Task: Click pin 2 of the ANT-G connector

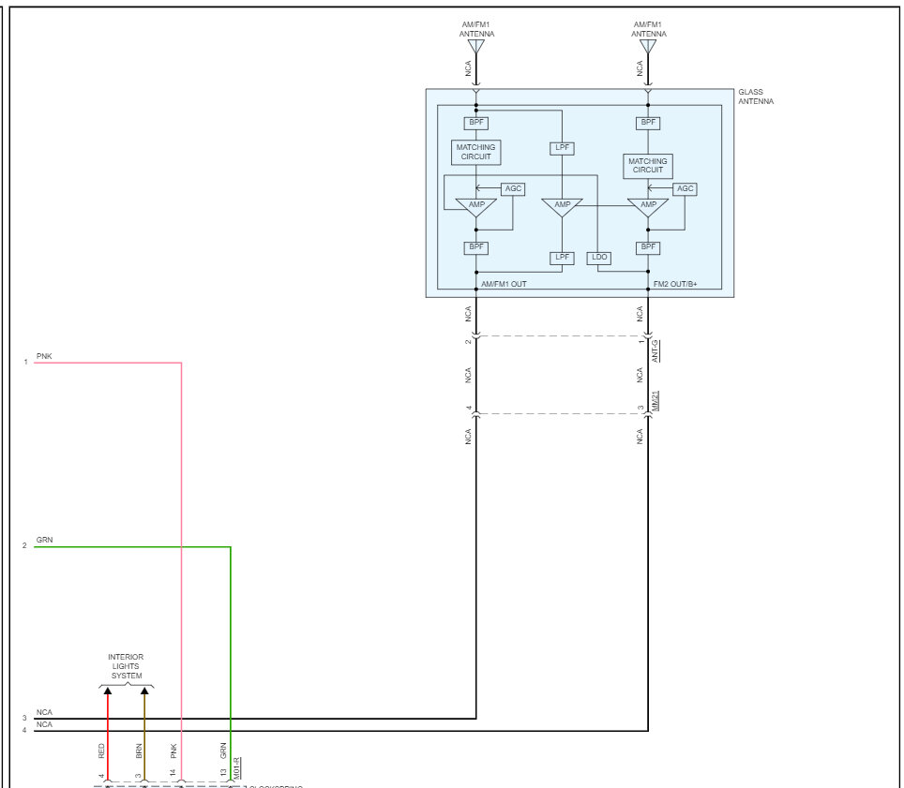Action: [468, 342]
